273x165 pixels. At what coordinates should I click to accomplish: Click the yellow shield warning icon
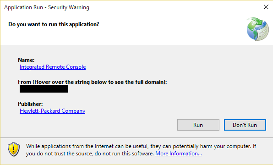(14, 149)
